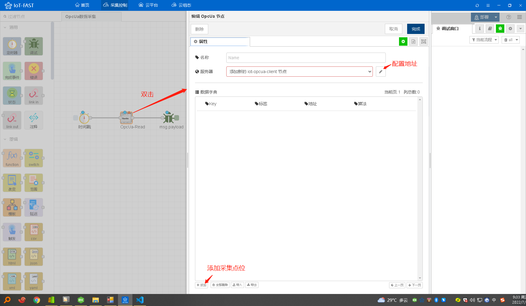Viewport: 526px width, 306px height.
Task: Click 添加 to add a collection point
Action: click(202, 285)
